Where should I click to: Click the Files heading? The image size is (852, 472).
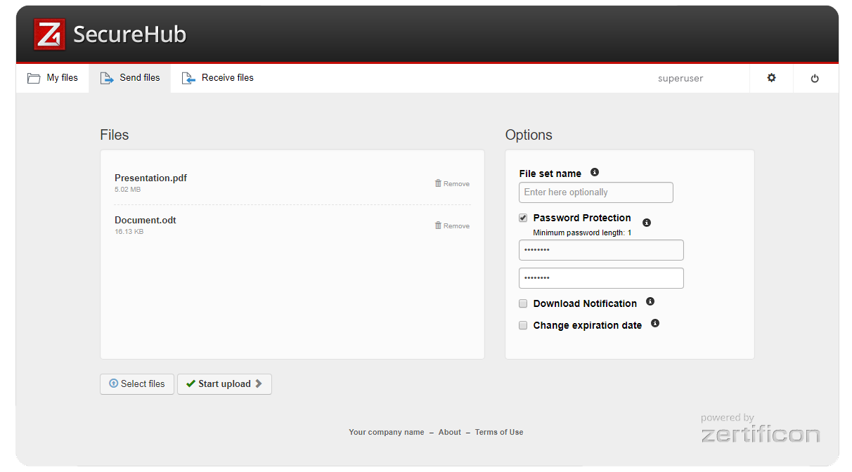(x=115, y=135)
